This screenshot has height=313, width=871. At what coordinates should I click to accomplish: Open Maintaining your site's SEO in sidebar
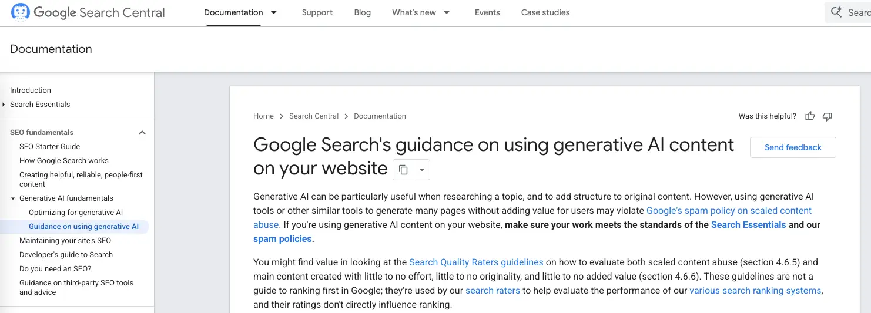(x=65, y=241)
